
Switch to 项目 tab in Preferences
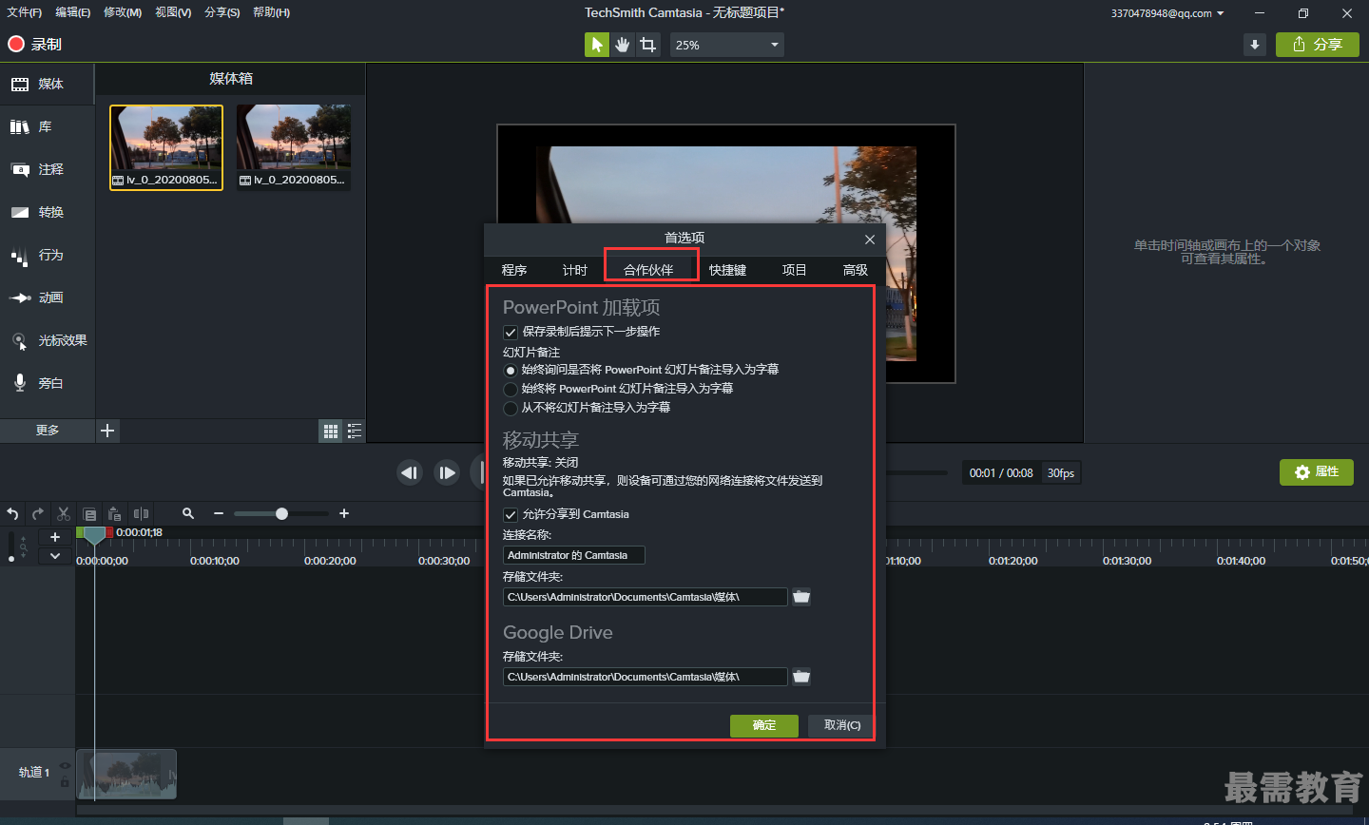click(x=794, y=270)
